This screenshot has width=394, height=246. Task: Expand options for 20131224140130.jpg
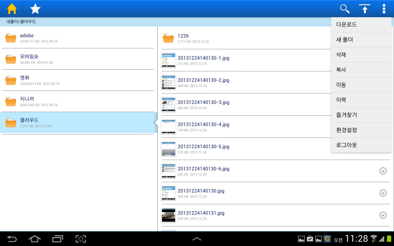point(383,193)
